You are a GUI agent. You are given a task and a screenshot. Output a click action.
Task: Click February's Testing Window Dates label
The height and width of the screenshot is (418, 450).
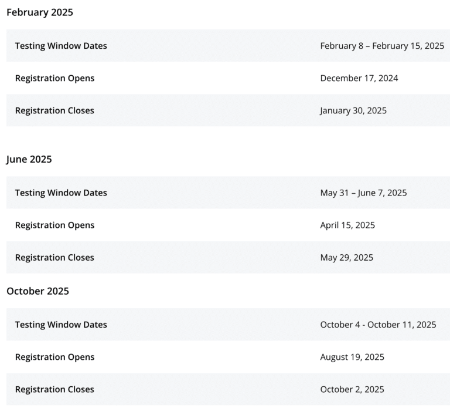pyautogui.click(x=61, y=46)
